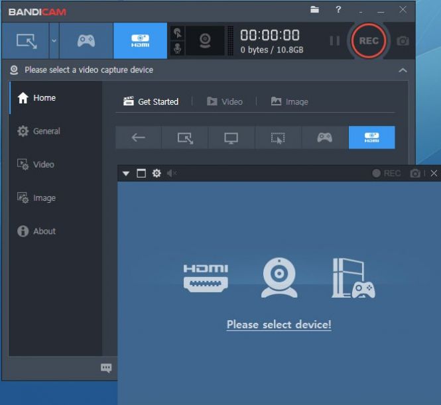Click the large webcam device icon
Image resolution: width=441 pixels, height=405 pixels.
(x=279, y=278)
